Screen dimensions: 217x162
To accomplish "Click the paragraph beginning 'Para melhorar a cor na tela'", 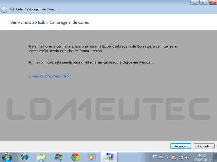I will pos(103,49).
